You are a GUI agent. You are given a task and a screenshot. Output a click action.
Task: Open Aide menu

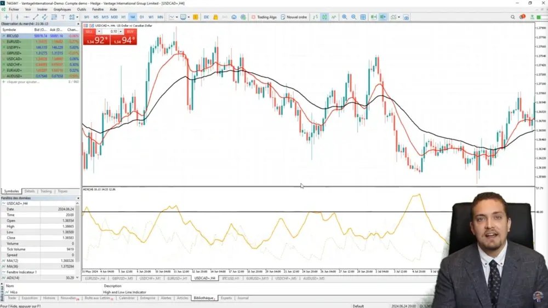[113, 9]
